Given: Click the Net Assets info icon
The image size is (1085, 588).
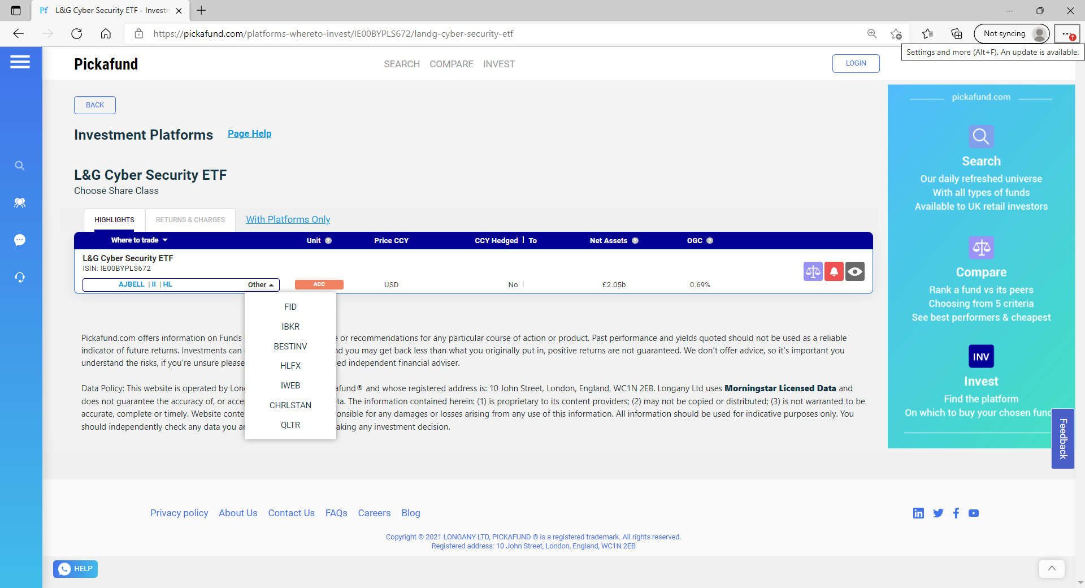Looking at the screenshot, I should tap(635, 241).
